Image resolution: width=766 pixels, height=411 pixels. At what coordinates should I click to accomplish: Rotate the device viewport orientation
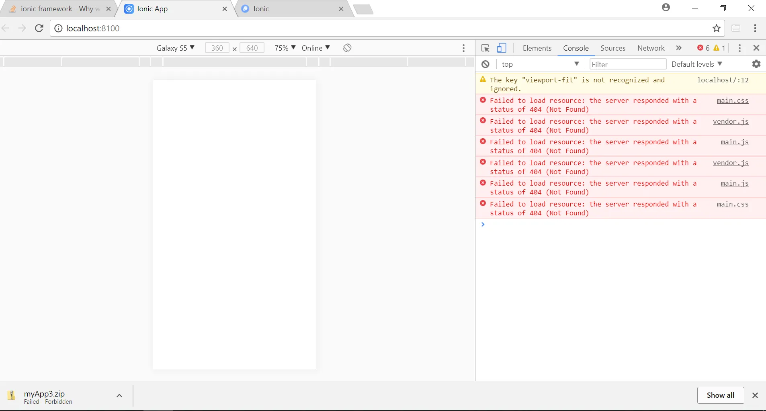(347, 48)
